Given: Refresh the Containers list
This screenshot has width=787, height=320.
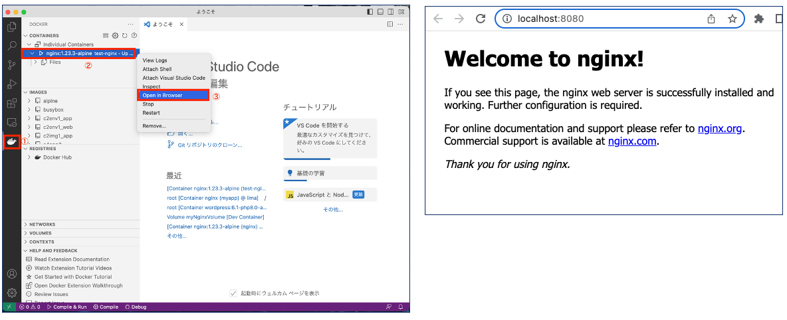Looking at the screenshot, I should 124,36.
